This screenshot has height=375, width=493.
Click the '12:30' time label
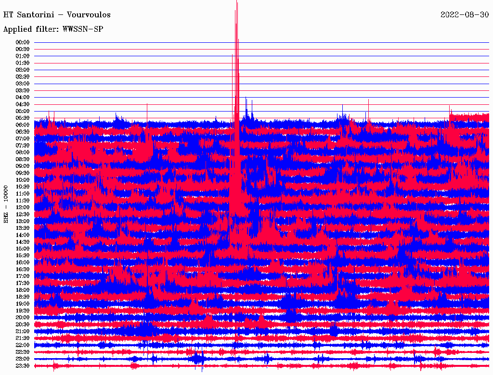click(x=22, y=214)
